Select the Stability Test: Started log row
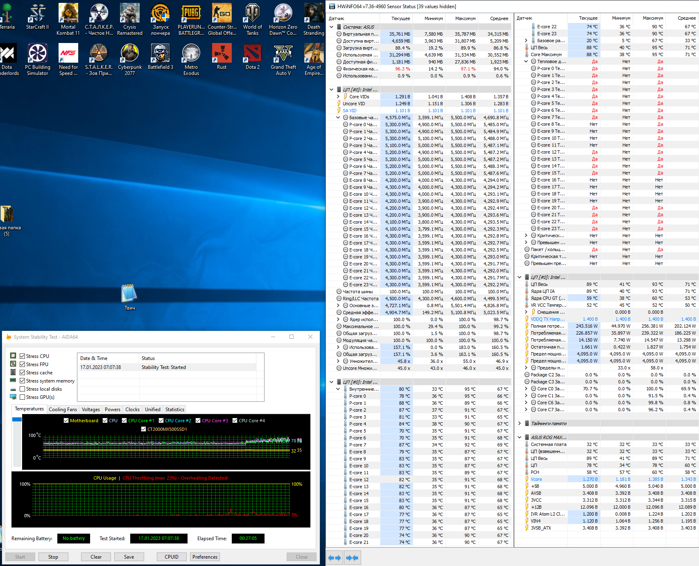The width and height of the screenshot is (699, 566). pyautogui.click(x=167, y=367)
